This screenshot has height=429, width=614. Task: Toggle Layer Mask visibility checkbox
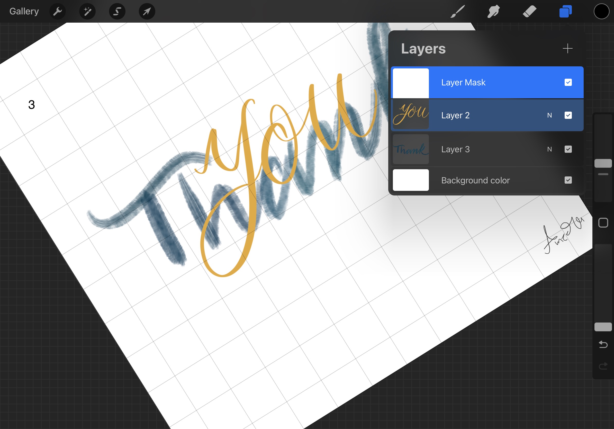tap(568, 82)
